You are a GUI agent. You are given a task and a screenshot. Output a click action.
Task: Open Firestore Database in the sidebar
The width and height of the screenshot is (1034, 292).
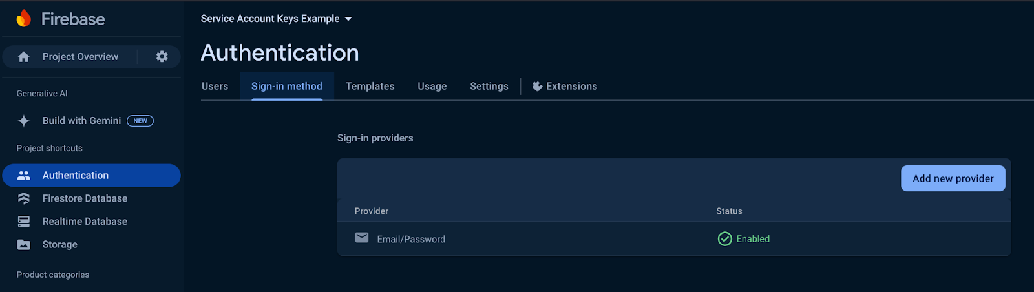click(x=85, y=198)
